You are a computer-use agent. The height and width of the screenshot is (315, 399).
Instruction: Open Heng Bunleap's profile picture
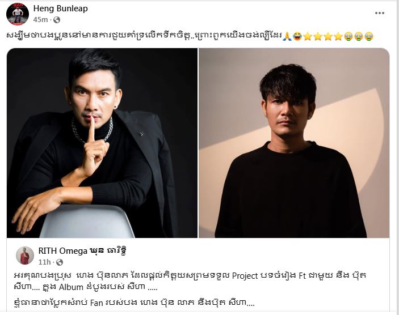tap(18, 14)
